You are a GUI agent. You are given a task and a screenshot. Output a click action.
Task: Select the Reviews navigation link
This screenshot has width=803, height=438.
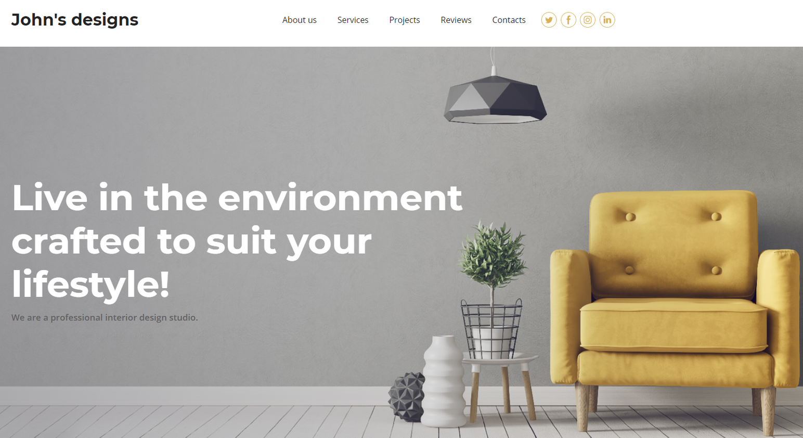click(x=456, y=20)
